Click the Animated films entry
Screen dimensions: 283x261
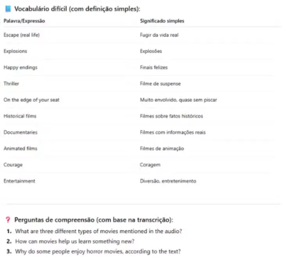point(20,149)
